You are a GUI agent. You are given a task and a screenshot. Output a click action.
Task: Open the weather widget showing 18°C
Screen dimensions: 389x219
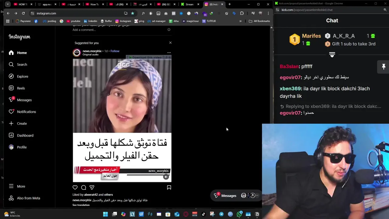(x=12, y=214)
